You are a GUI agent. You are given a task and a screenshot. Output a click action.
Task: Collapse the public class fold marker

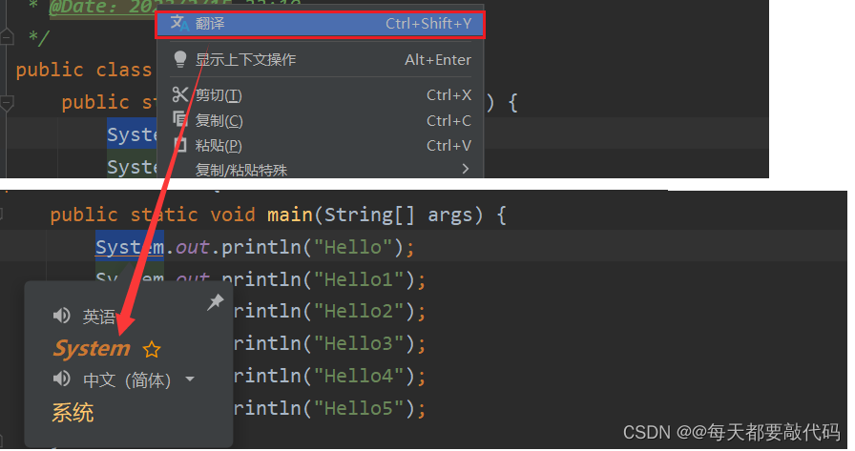pos(7,102)
